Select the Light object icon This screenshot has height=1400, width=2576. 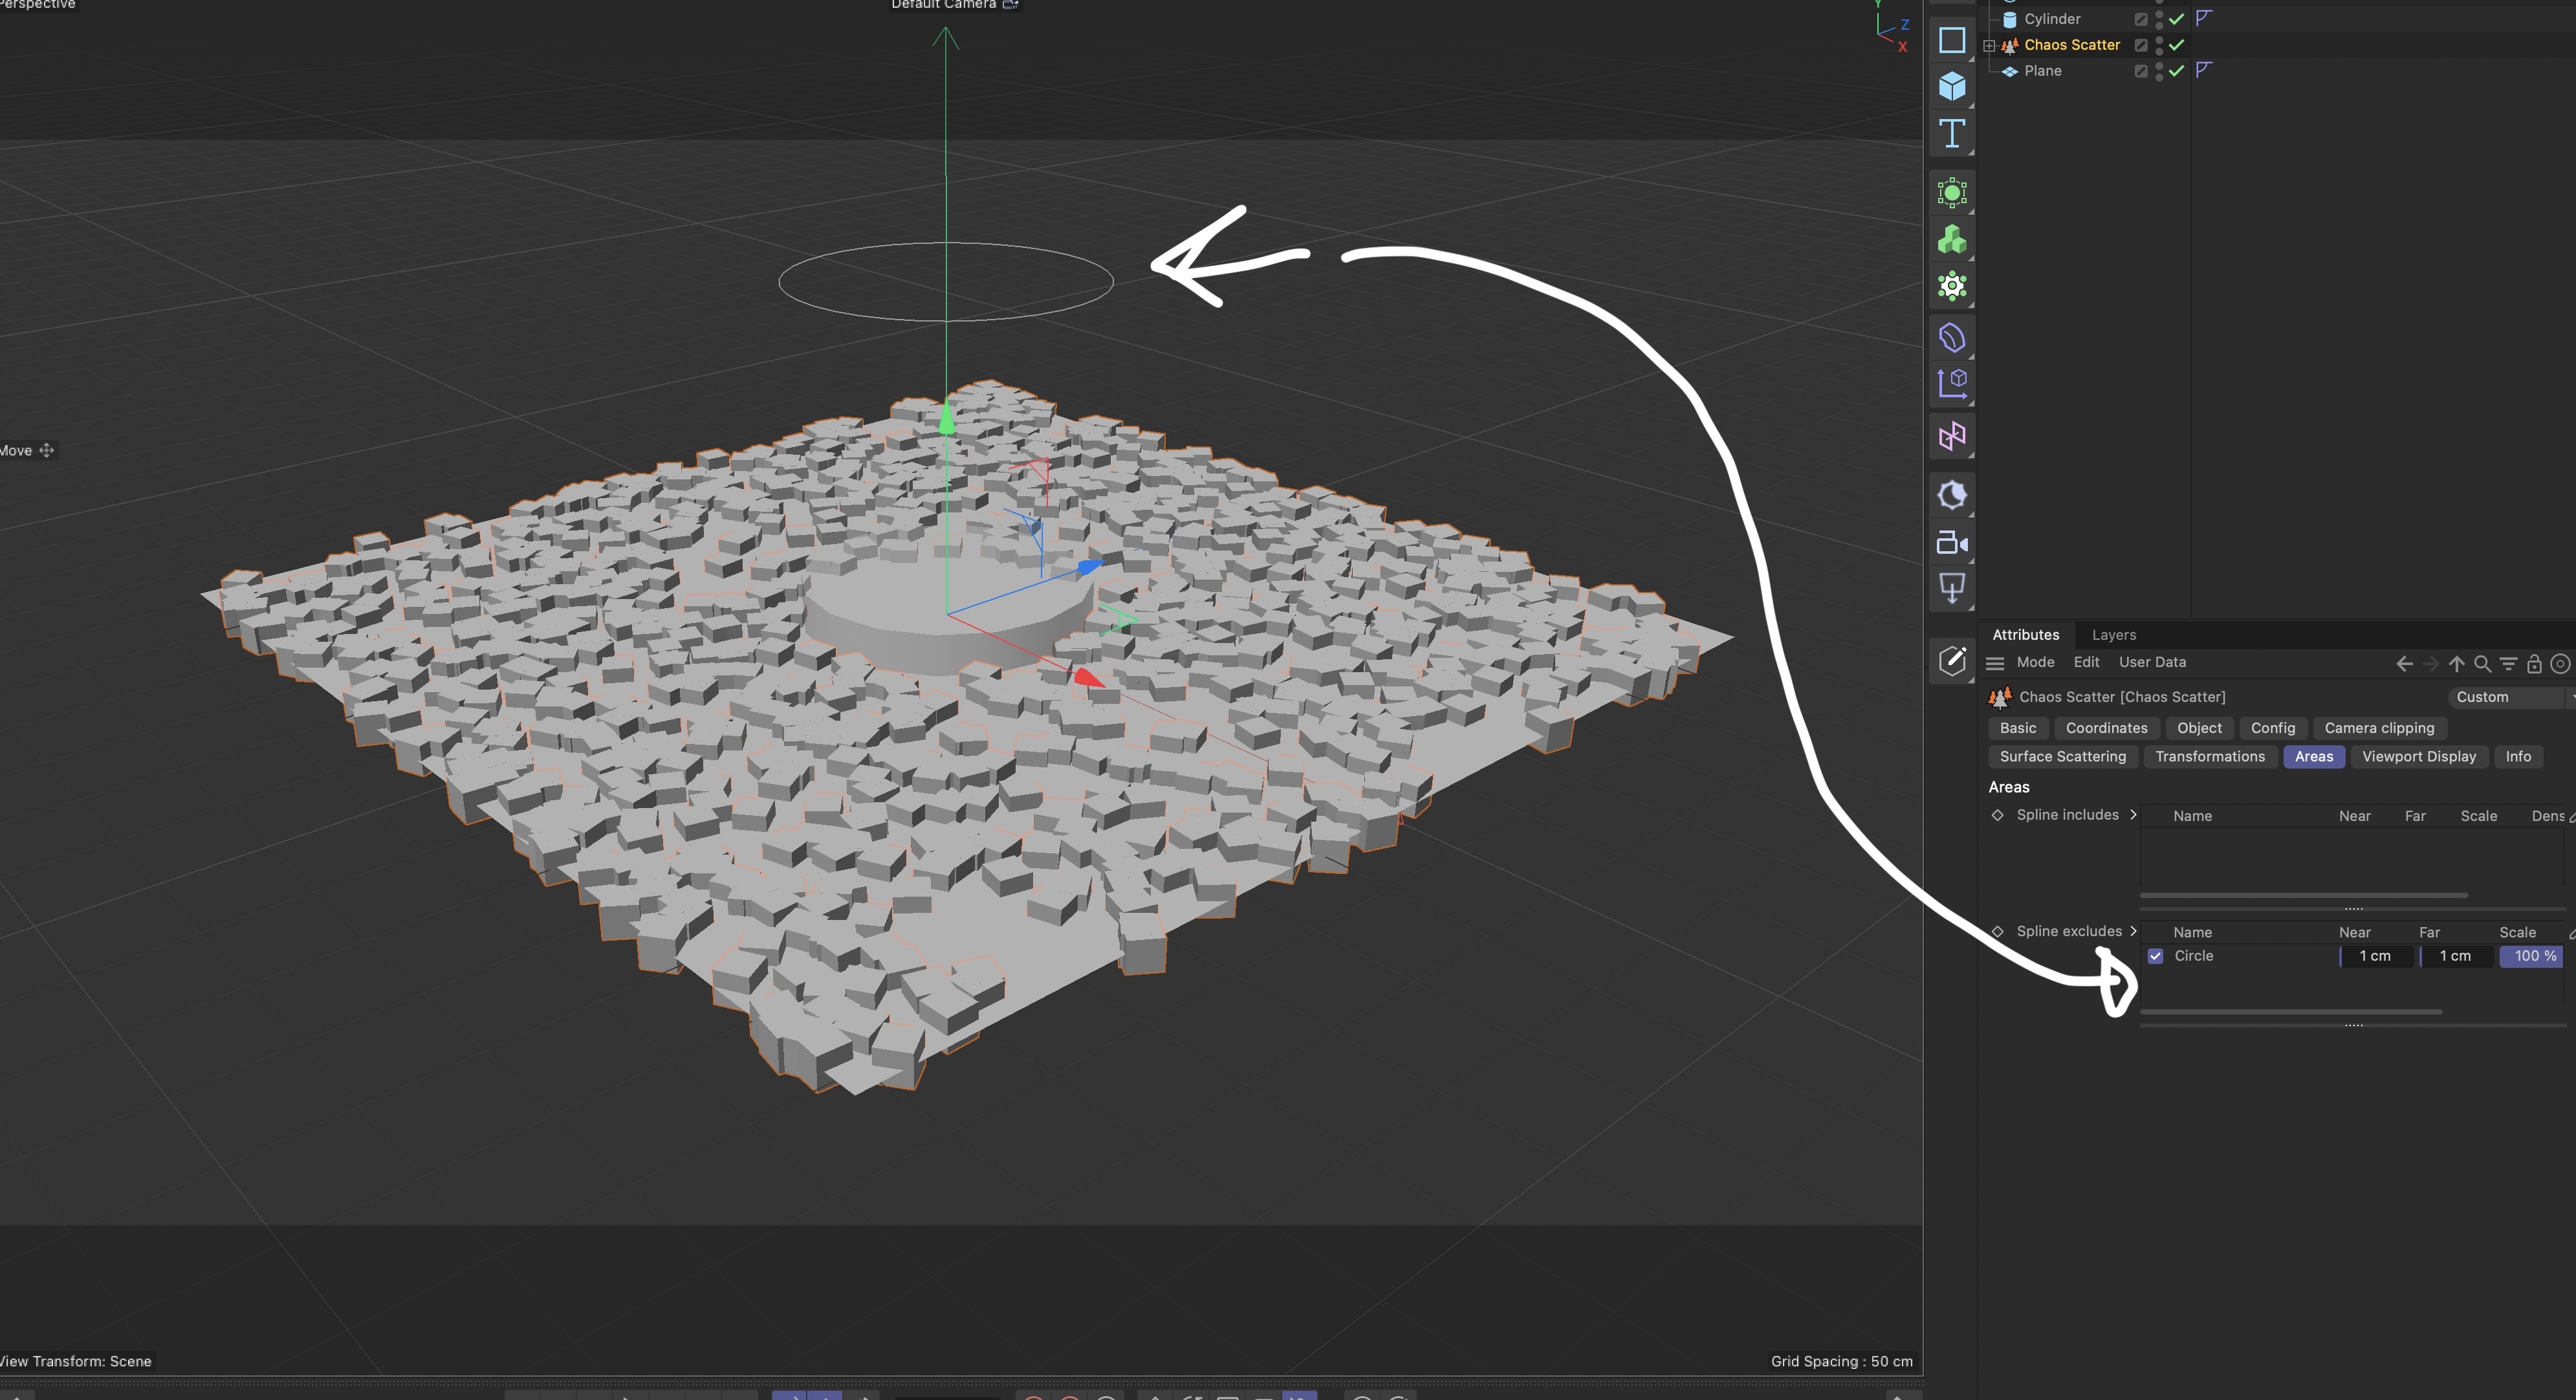pyautogui.click(x=1951, y=588)
